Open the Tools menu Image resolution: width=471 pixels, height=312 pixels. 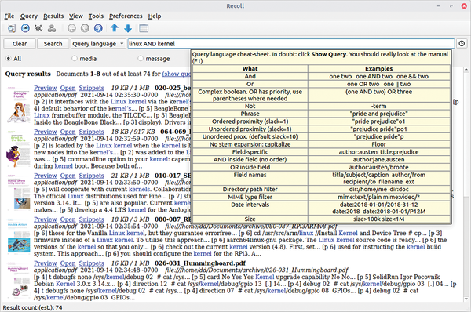[x=96, y=16]
